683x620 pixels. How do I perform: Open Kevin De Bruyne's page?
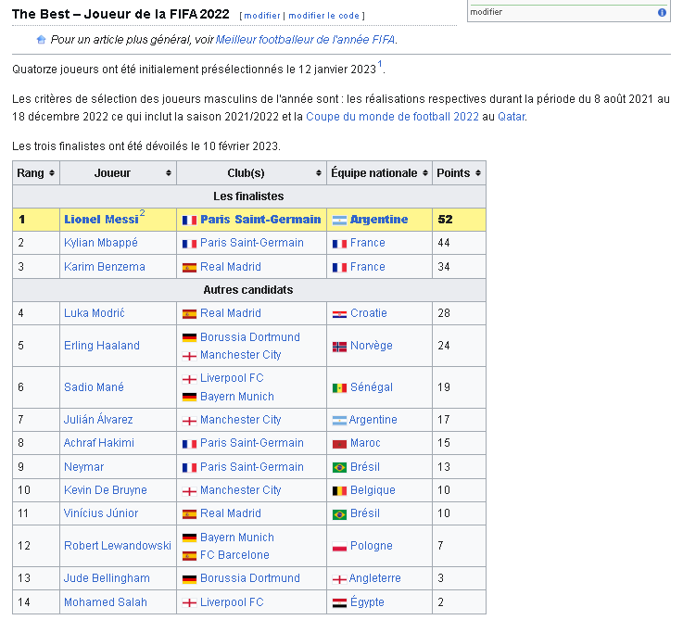click(x=106, y=490)
